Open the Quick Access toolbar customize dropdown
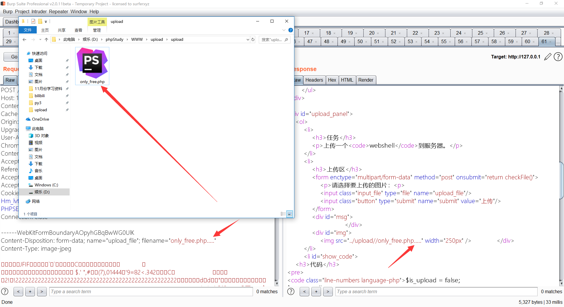This screenshot has height=307, width=564. click(46, 22)
